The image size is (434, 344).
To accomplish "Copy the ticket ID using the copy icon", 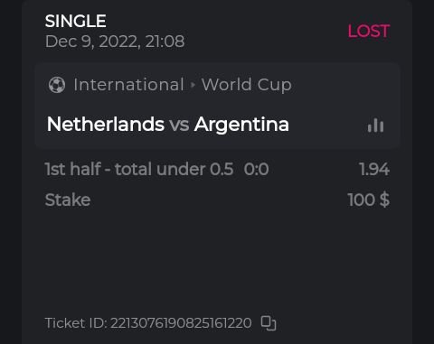I will pos(269,323).
